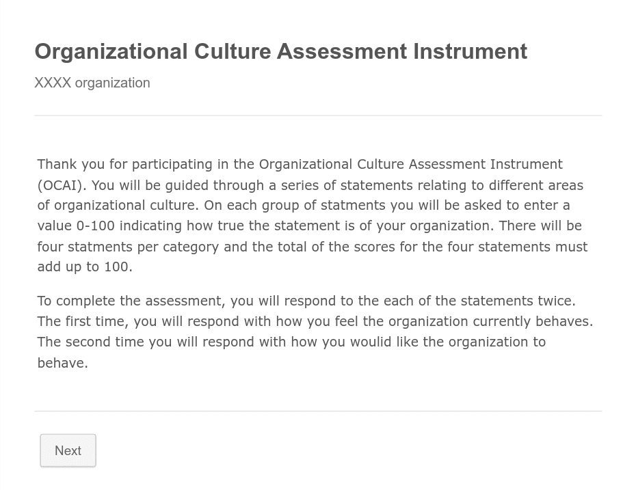Click the horizontal divider below the subtitle

click(318, 115)
